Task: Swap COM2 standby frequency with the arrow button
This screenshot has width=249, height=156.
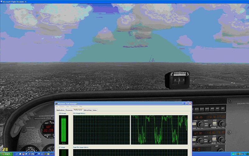Action: [x=194, y=139]
